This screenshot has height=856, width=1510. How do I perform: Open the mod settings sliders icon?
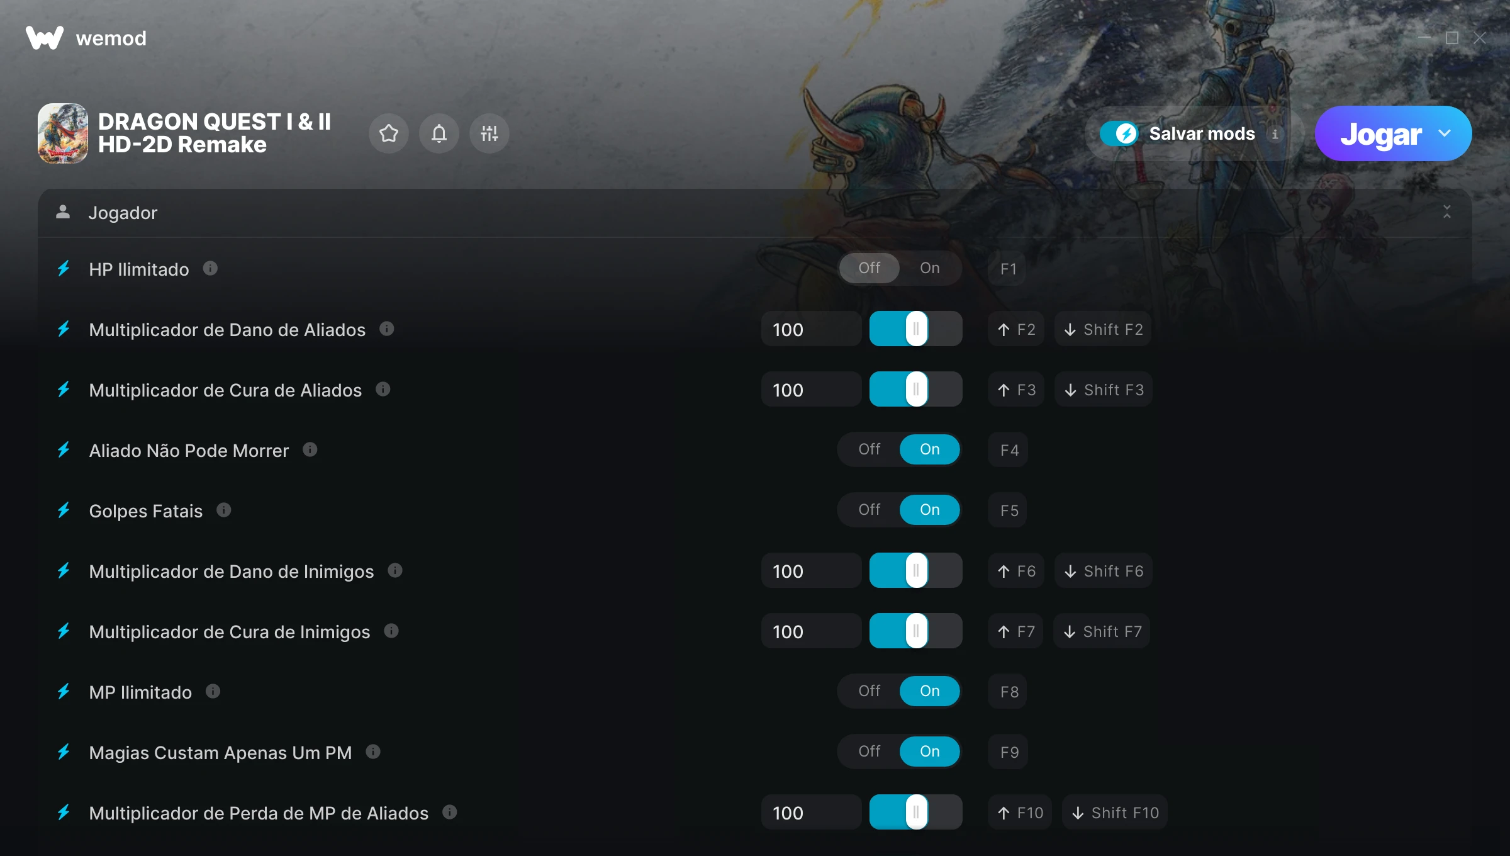tap(489, 133)
